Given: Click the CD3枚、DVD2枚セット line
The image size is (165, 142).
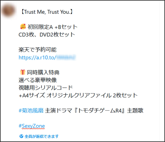Looking at the screenshot, I should pyautogui.click(x=47, y=34).
